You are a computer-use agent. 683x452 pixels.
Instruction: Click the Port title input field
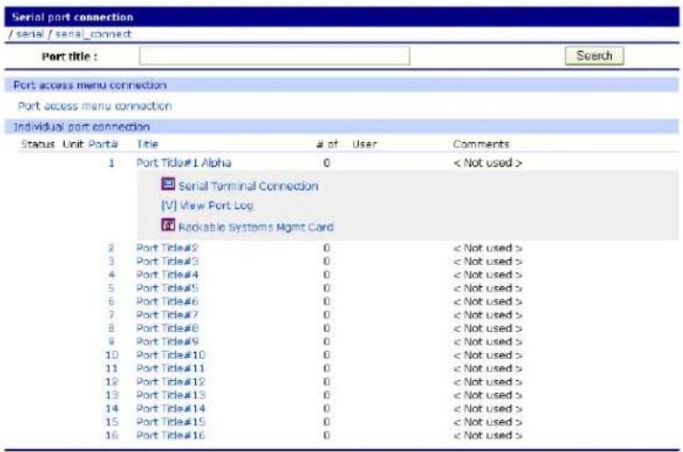(x=275, y=56)
